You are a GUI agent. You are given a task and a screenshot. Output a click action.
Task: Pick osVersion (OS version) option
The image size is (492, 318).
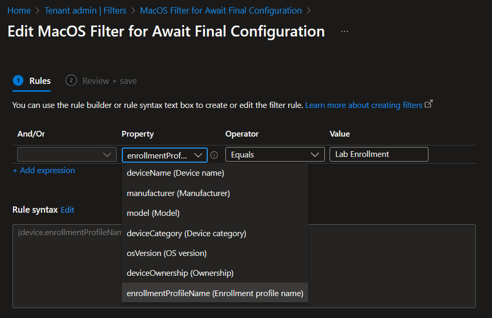[215, 253]
